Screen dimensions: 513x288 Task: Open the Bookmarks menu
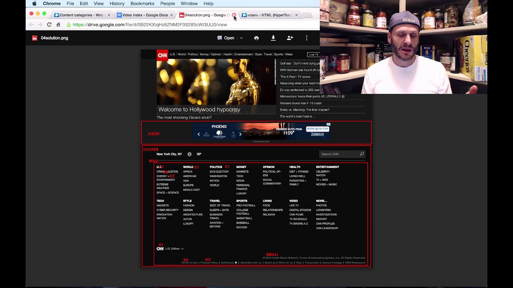click(142, 4)
